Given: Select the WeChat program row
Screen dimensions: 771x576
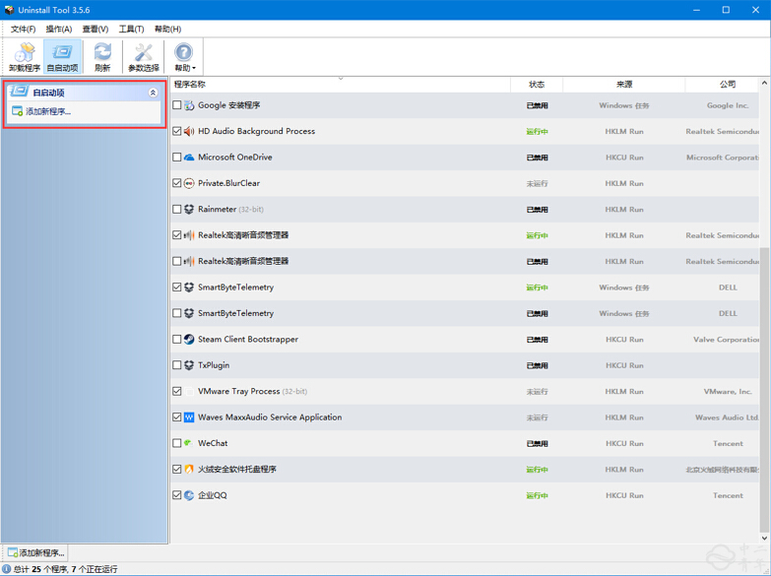Looking at the screenshot, I should click(465, 443).
